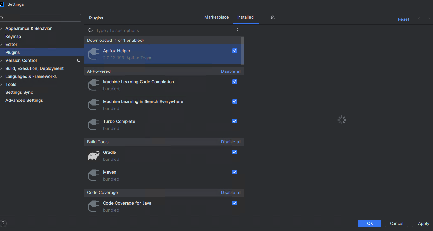Click the Machine Learning in Search Everywhere icon
The height and width of the screenshot is (231, 433).
click(x=93, y=105)
